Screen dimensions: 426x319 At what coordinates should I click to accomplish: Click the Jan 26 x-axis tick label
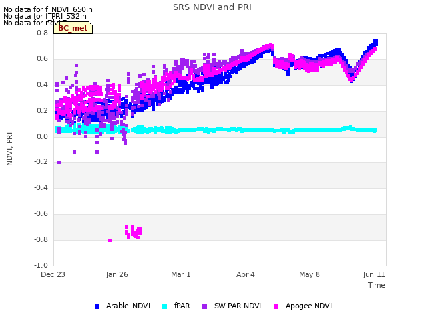click(x=117, y=274)
